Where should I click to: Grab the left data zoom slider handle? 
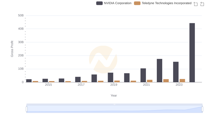pyautogui.click(x=27, y=109)
